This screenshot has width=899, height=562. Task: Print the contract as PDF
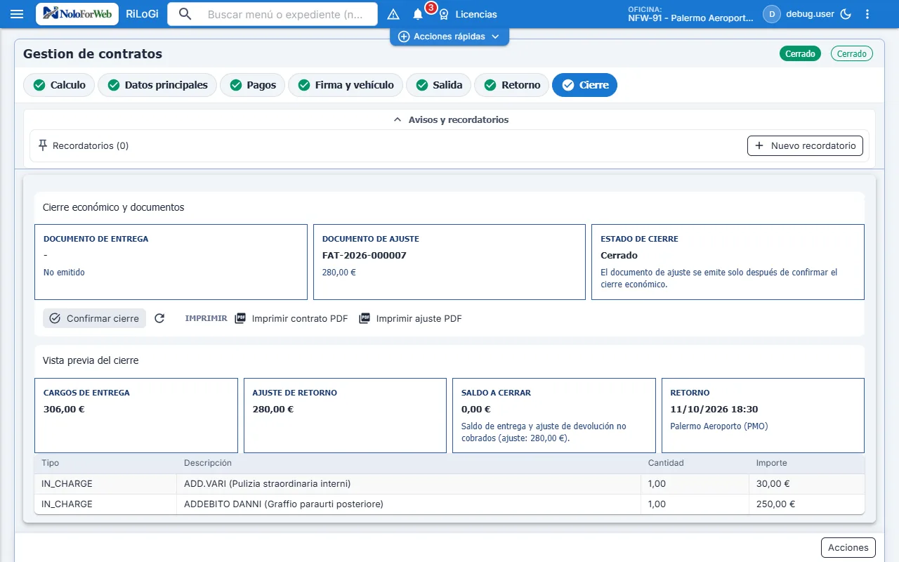tap(291, 318)
